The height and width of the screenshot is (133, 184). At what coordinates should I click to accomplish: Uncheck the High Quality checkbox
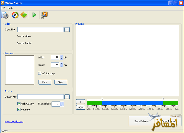[19, 104]
